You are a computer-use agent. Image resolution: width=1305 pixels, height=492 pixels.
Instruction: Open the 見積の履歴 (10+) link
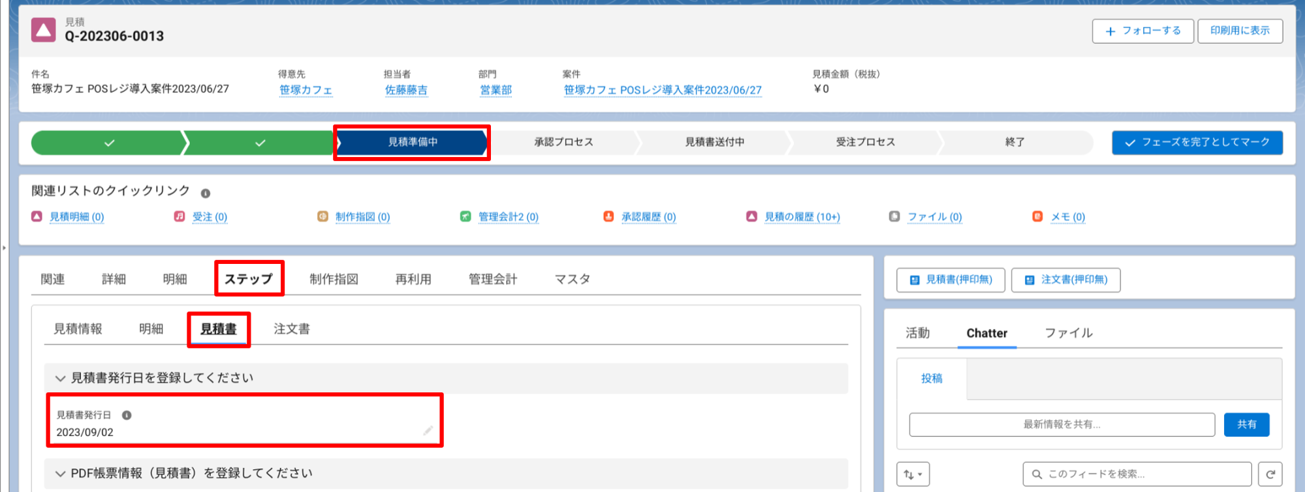(x=802, y=217)
